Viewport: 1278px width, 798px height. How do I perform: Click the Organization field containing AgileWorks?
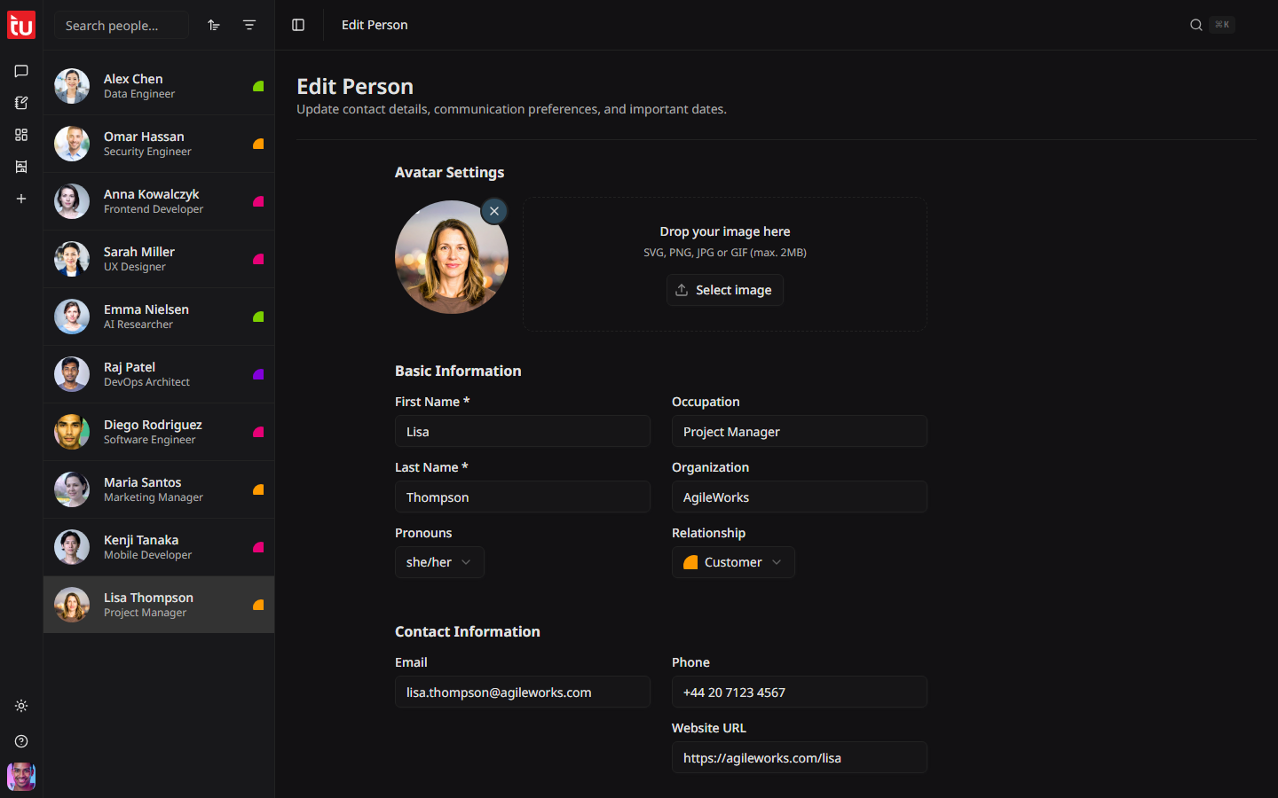tap(800, 497)
